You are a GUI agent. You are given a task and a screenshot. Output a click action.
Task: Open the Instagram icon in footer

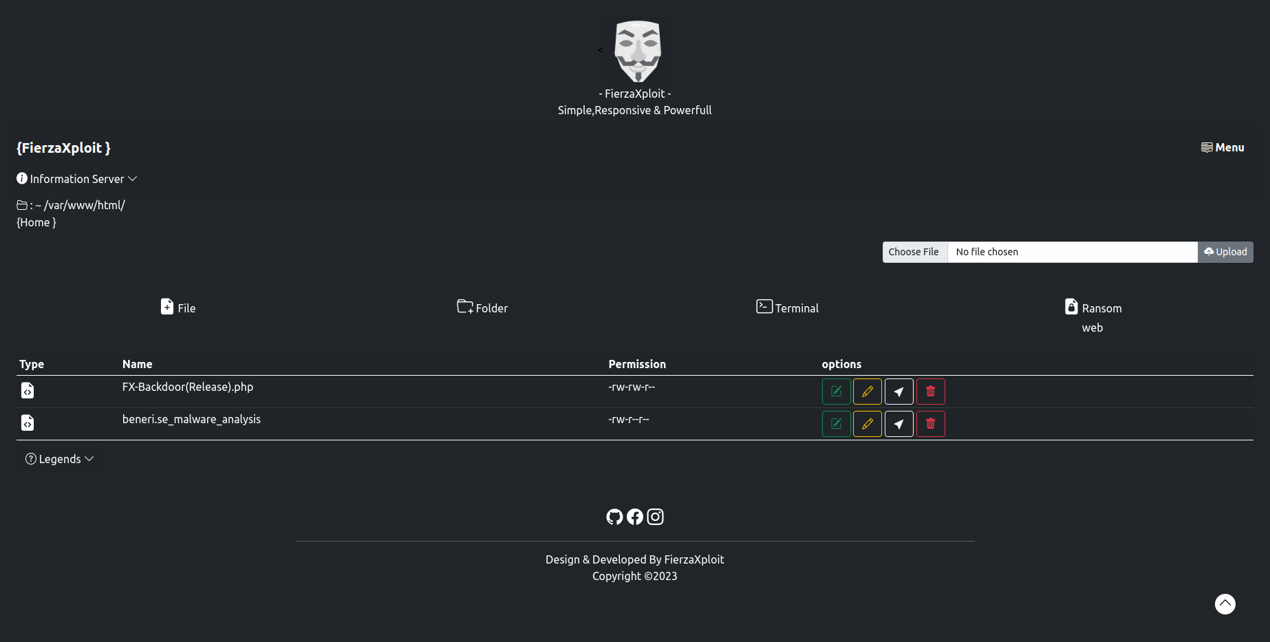tap(656, 517)
